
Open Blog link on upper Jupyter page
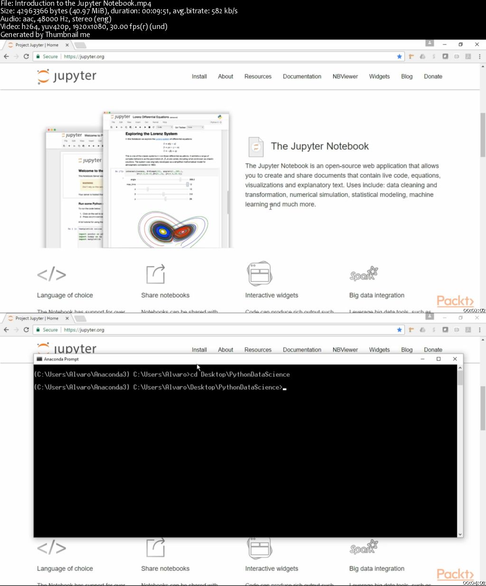pyautogui.click(x=407, y=76)
